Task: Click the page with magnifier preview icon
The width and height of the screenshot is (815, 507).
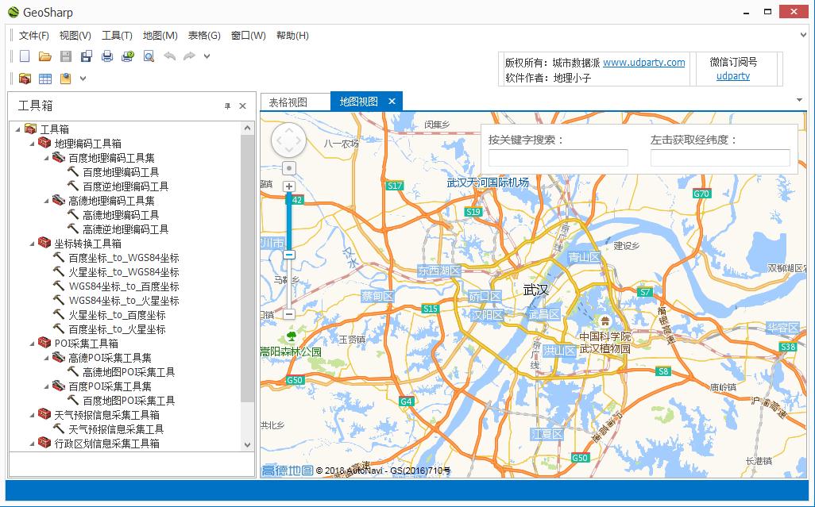Action: [x=149, y=56]
